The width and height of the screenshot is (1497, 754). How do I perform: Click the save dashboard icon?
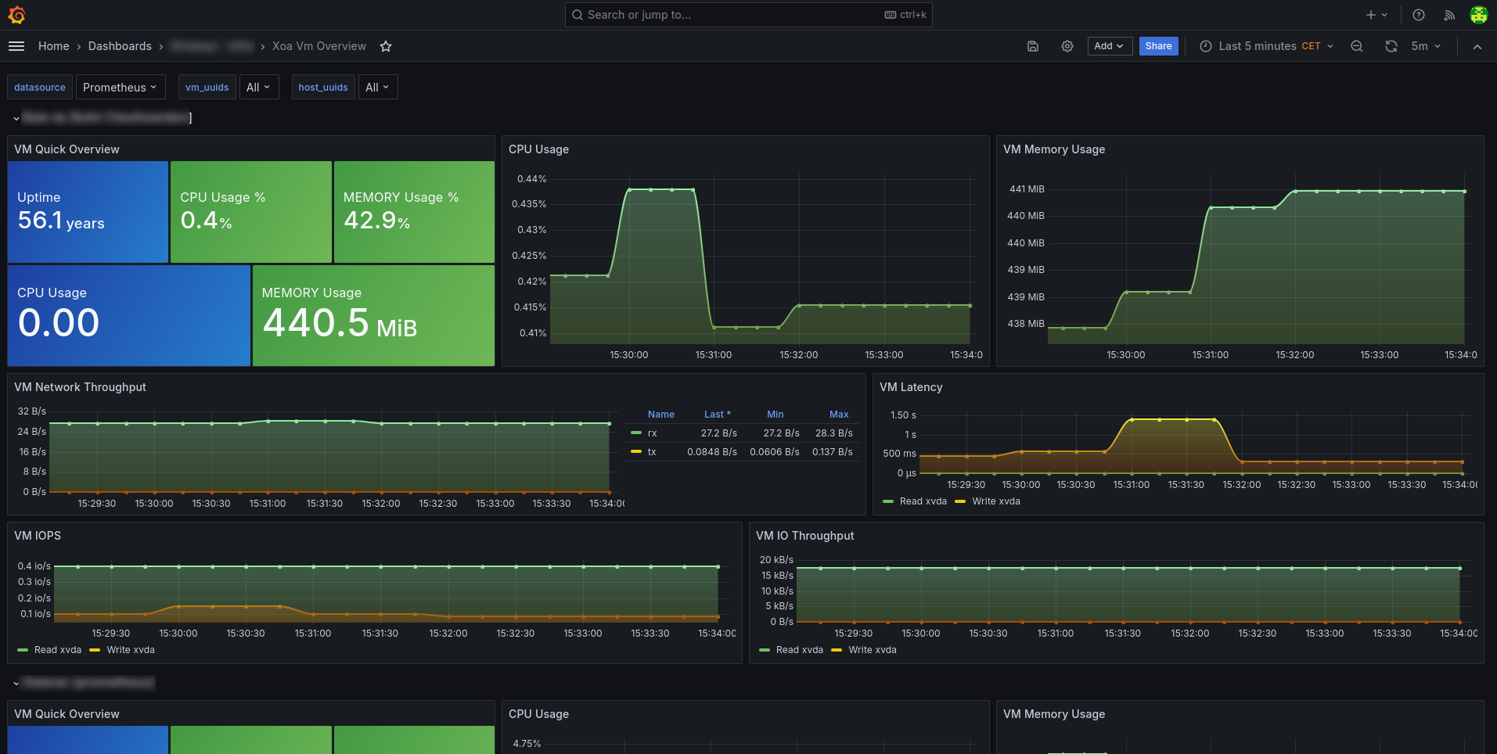click(1033, 46)
